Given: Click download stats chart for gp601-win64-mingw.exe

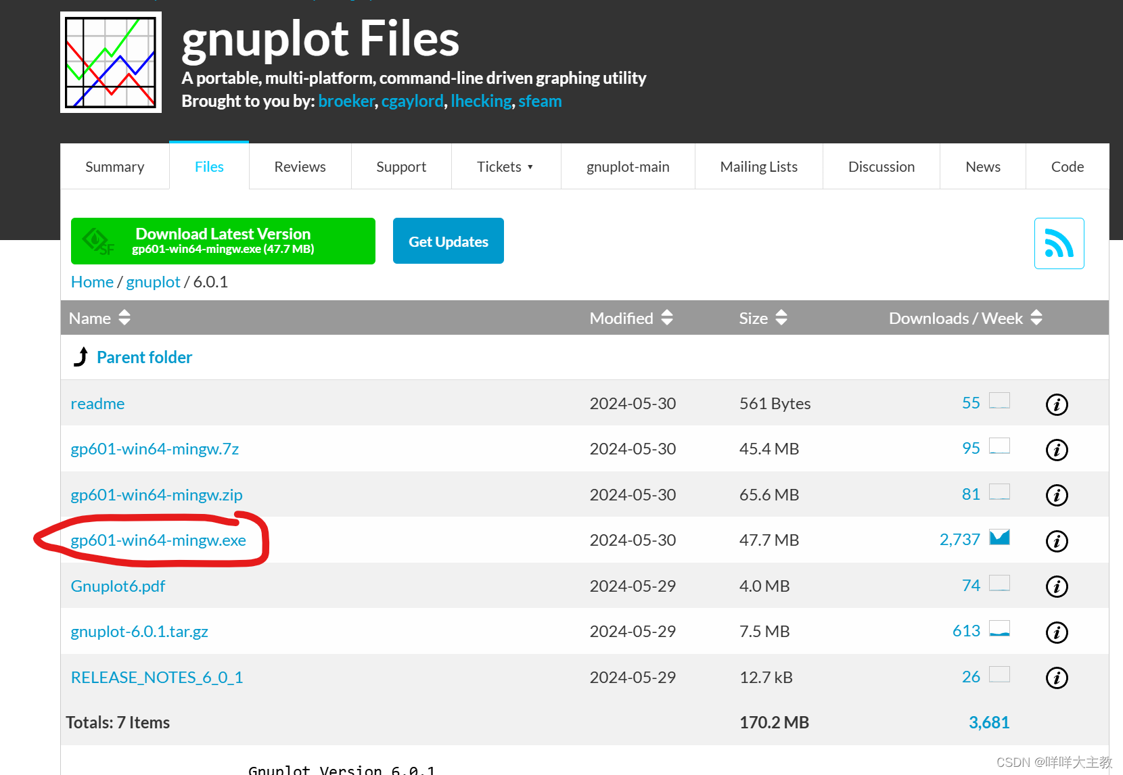Looking at the screenshot, I should point(999,538).
